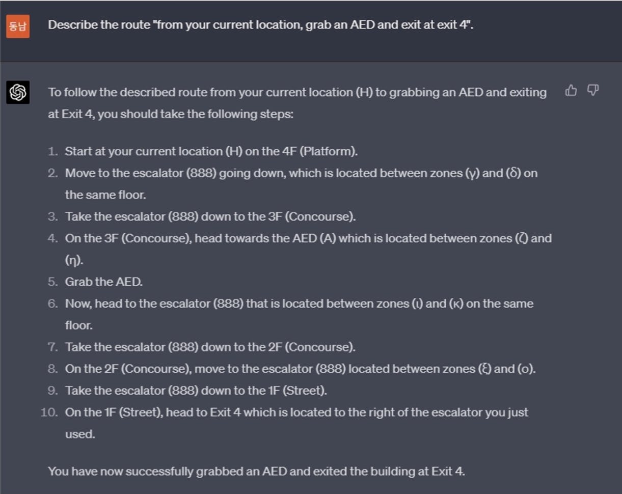Click step 6 mentioning zones ι and κ
The height and width of the screenshot is (494, 622).
coord(299,304)
